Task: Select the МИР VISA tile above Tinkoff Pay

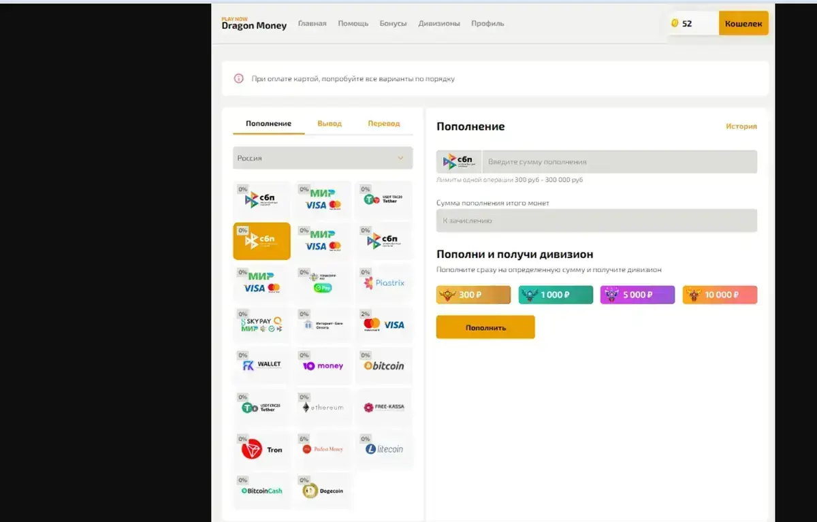Action: [x=324, y=241]
